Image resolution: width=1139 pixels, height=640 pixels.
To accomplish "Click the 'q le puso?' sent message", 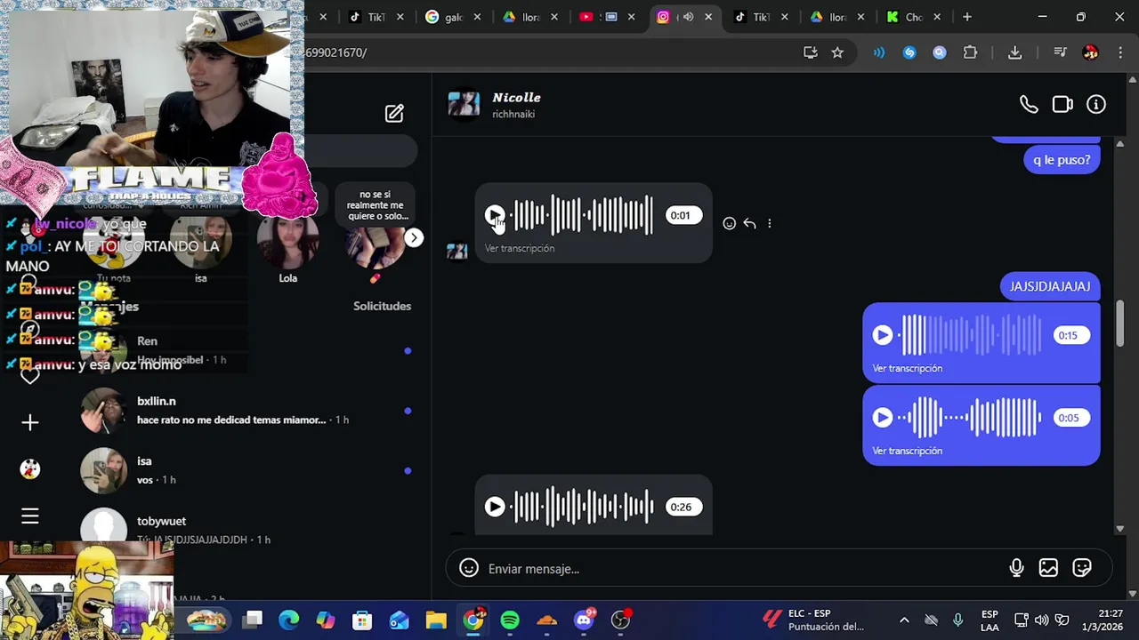I will click(1062, 160).
